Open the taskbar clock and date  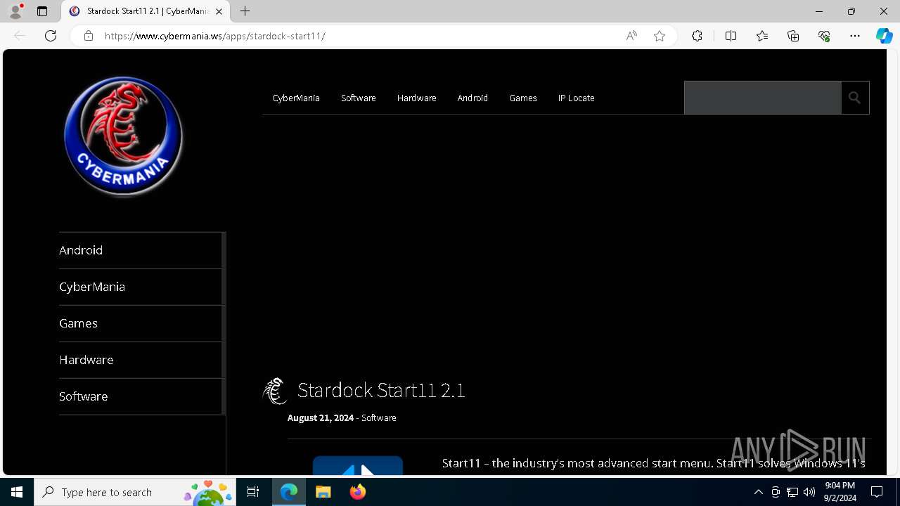point(840,492)
